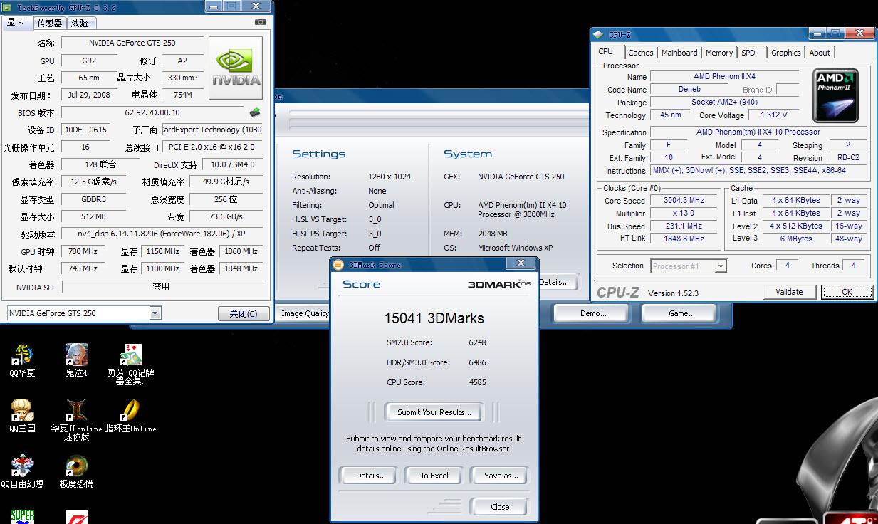
Task: Click the Resolution 1280 x 1024 setting text
Action: (x=390, y=177)
